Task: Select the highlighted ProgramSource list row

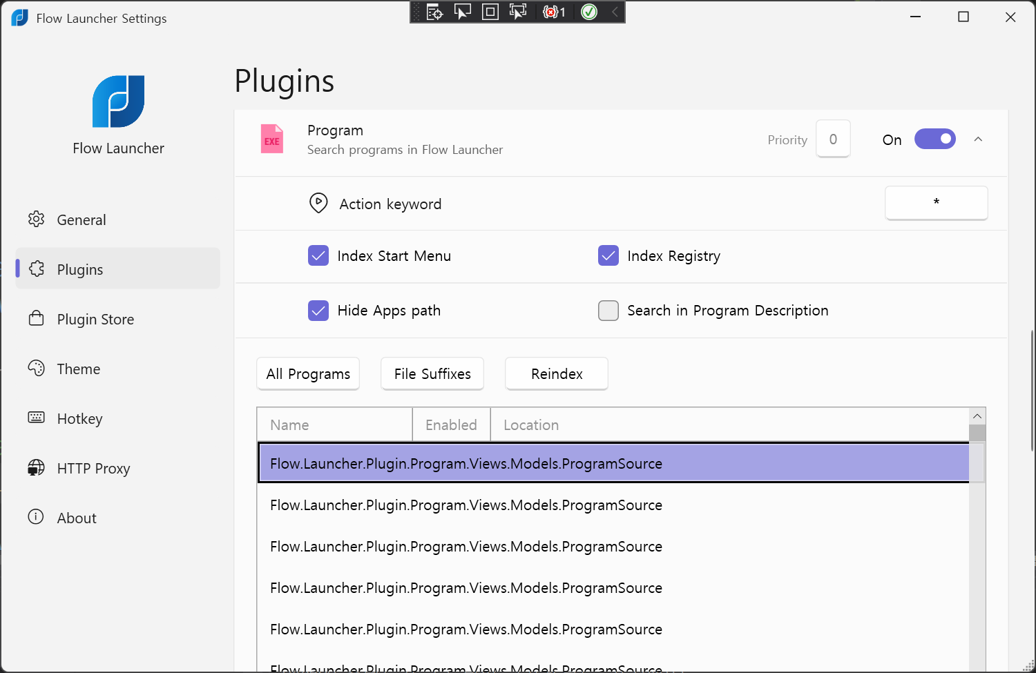Action: tap(614, 462)
